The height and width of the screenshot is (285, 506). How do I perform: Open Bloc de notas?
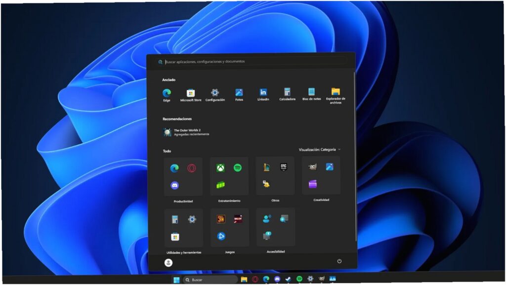(311, 94)
